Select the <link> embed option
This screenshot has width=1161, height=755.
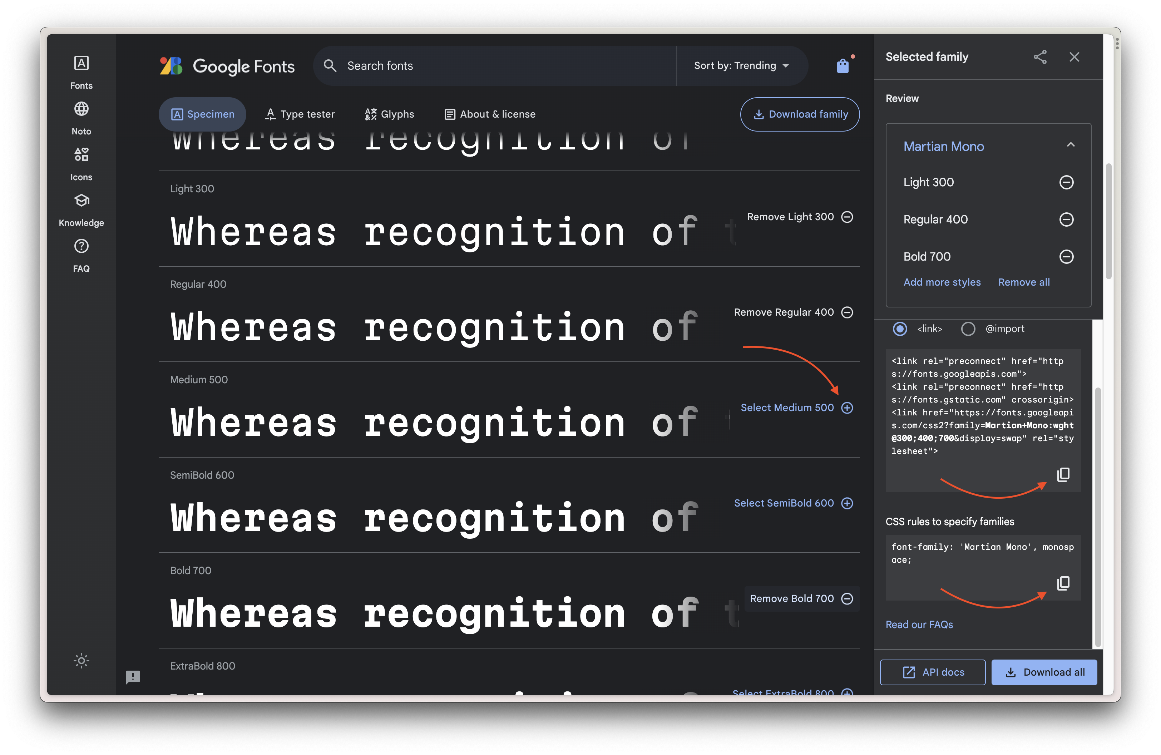tap(900, 329)
